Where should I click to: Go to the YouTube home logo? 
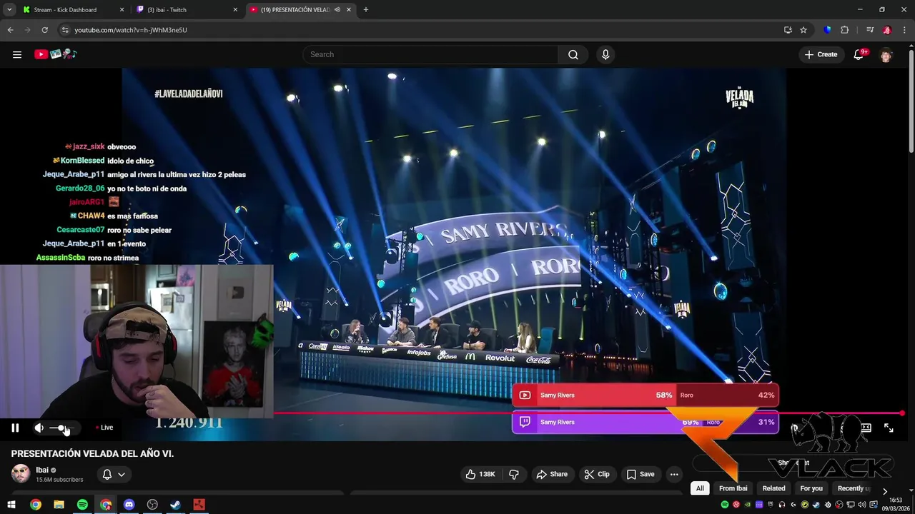click(55, 54)
